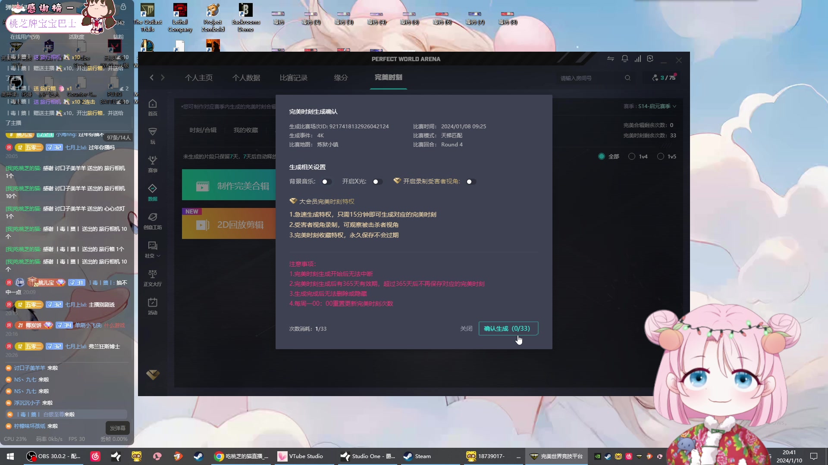Open the Windows notification center icon
828x465 pixels.
click(x=814, y=456)
